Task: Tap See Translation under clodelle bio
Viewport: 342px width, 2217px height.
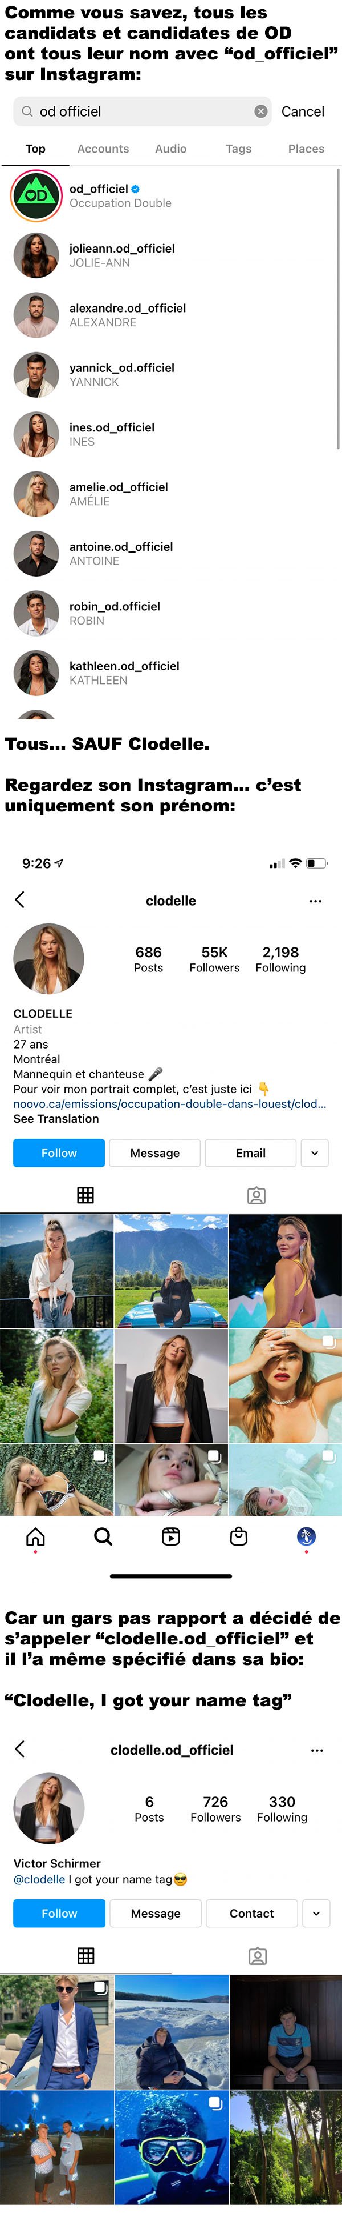Action: (x=56, y=1119)
